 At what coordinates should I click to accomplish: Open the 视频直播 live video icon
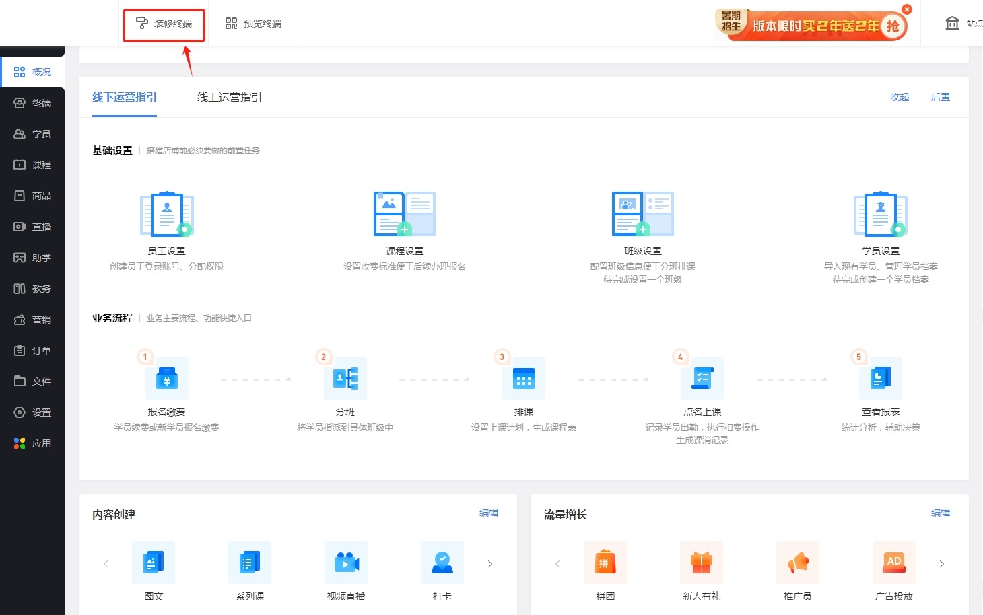point(346,563)
